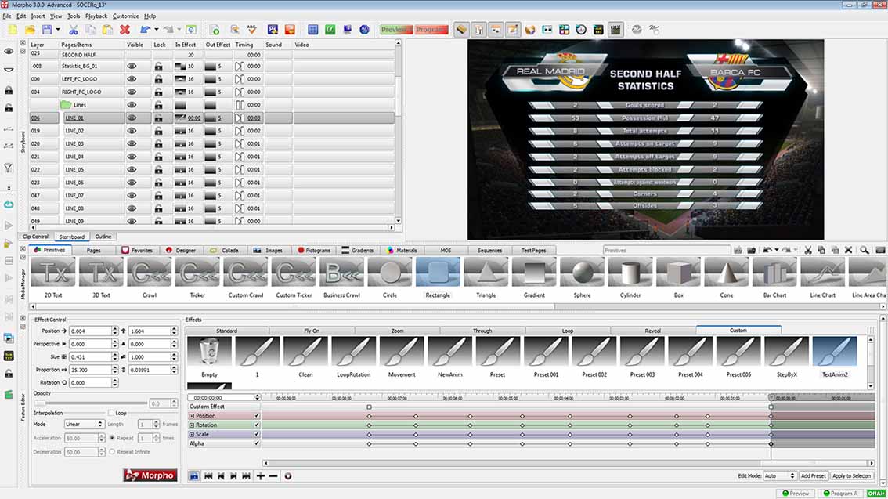Image resolution: width=888 pixels, height=499 pixels.
Task: Click the ON AIR status button
Action: (875, 494)
